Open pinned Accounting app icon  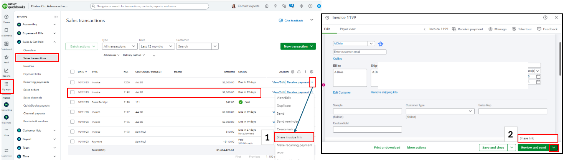pyautogui.click(x=6, y=104)
